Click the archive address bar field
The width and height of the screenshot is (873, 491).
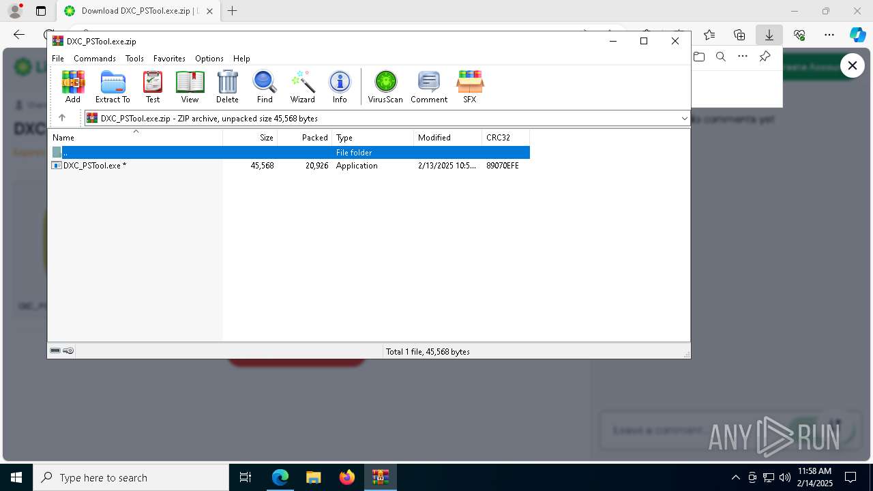pyautogui.click(x=387, y=119)
